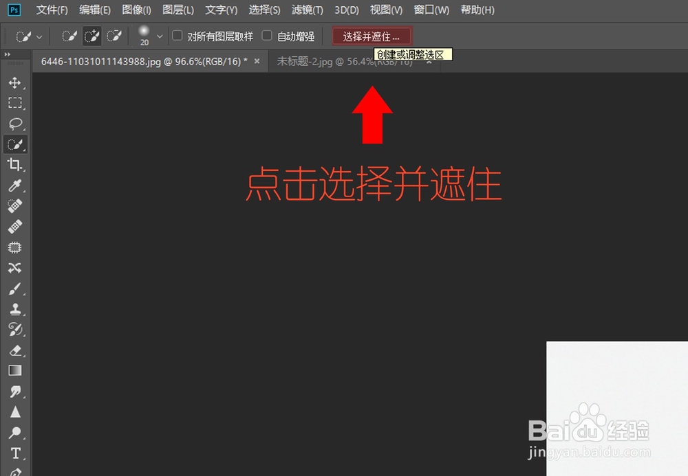Open the 文件(F) menu

[x=52, y=10]
